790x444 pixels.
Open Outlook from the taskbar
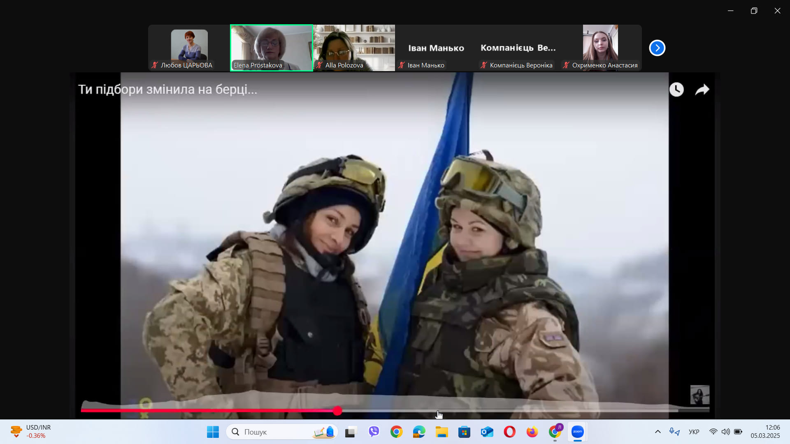(x=487, y=432)
